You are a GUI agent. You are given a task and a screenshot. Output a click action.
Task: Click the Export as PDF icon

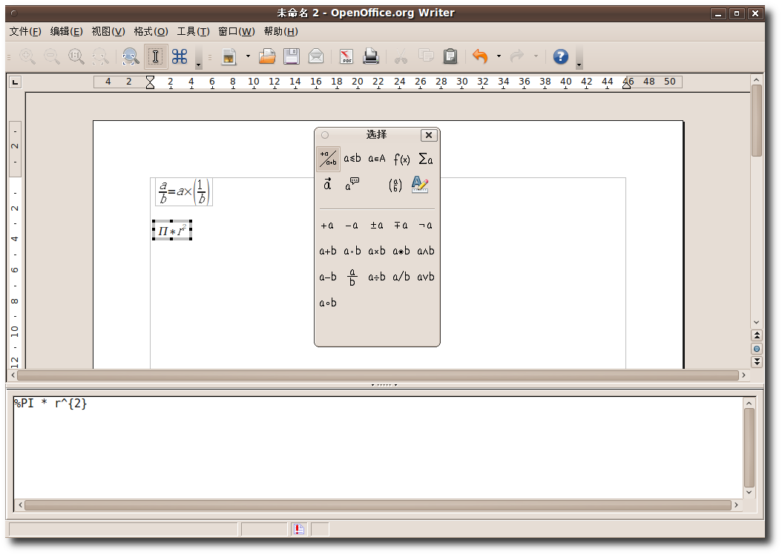point(346,56)
